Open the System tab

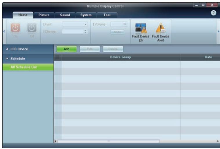coord(86,15)
